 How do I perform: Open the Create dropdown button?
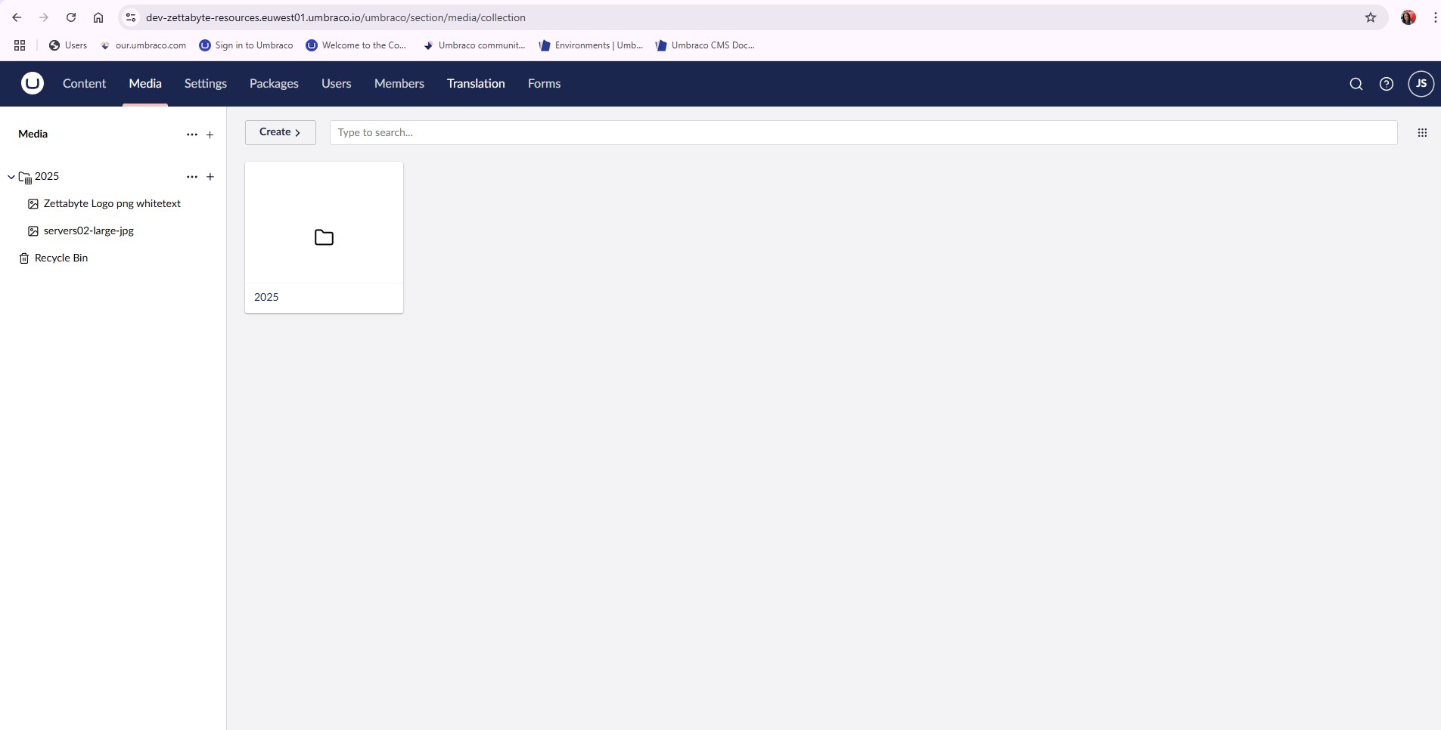tap(280, 132)
